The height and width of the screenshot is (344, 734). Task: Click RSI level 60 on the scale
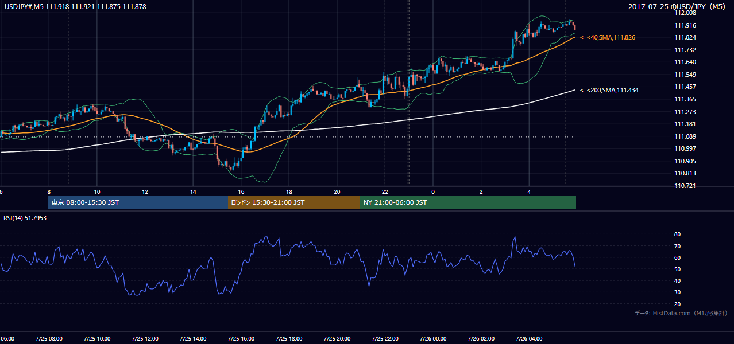(x=678, y=257)
